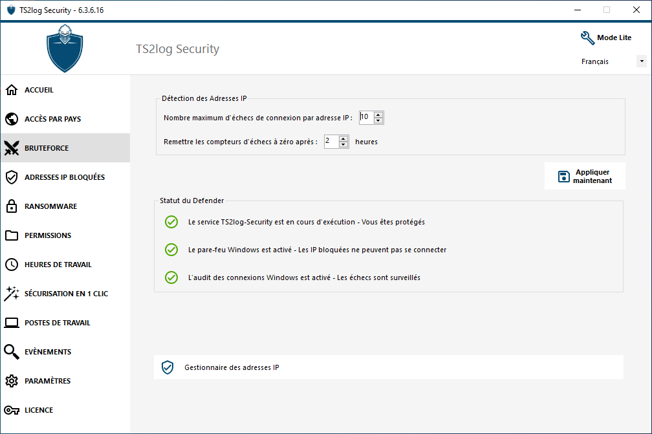Click the globe icon for Accès par pays

[12, 119]
